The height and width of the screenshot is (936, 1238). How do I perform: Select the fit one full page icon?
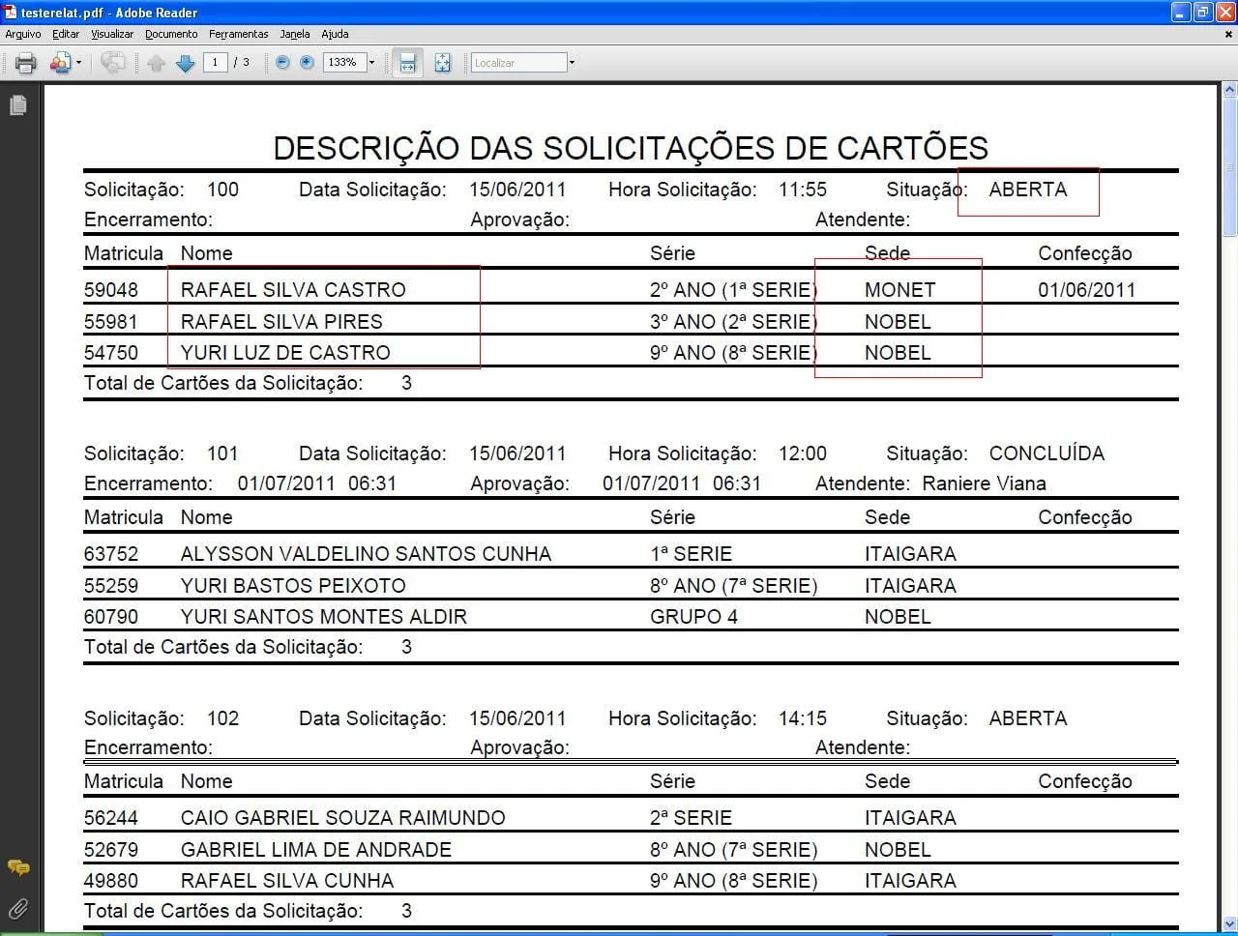442,63
